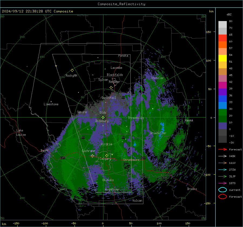Image resolution: width=243 pixels, height=227 pixels.
Task: Click the -150 tick on bottom axis
Action: pos(16,223)
